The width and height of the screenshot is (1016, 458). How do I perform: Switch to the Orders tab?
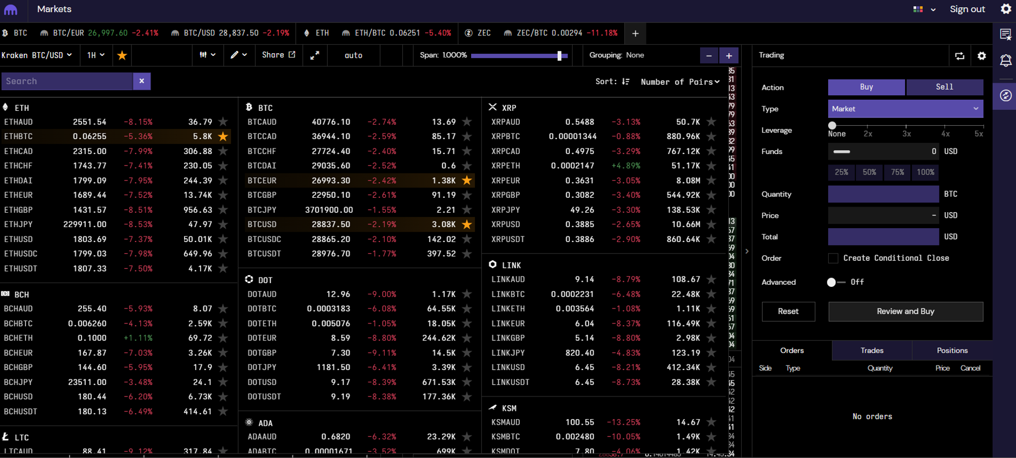pyautogui.click(x=792, y=351)
